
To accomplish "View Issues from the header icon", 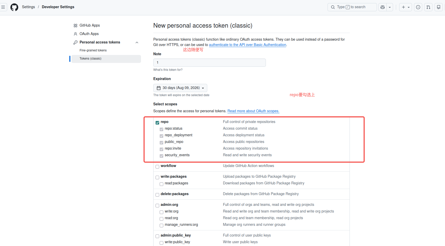I will pyautogui.click(x=418, y=7).
